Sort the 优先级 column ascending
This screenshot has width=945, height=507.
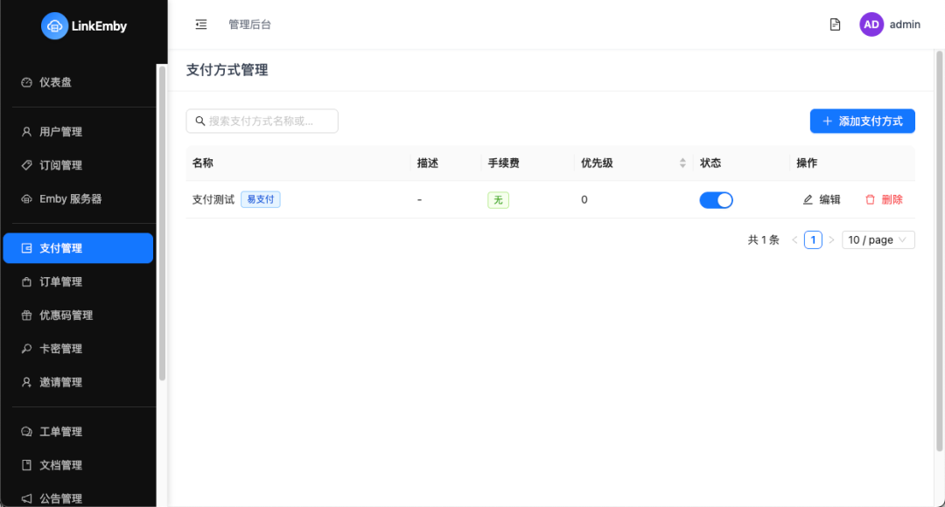click(682, 159)
